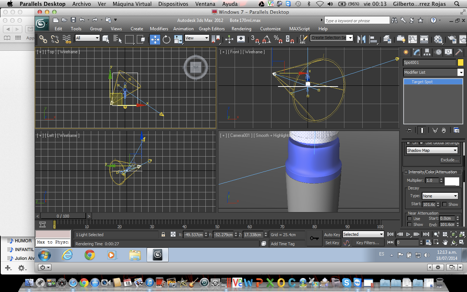467x292 pixels.
Task: Toggle the Use Global Settings checkbox
Action: pos(422,143)
